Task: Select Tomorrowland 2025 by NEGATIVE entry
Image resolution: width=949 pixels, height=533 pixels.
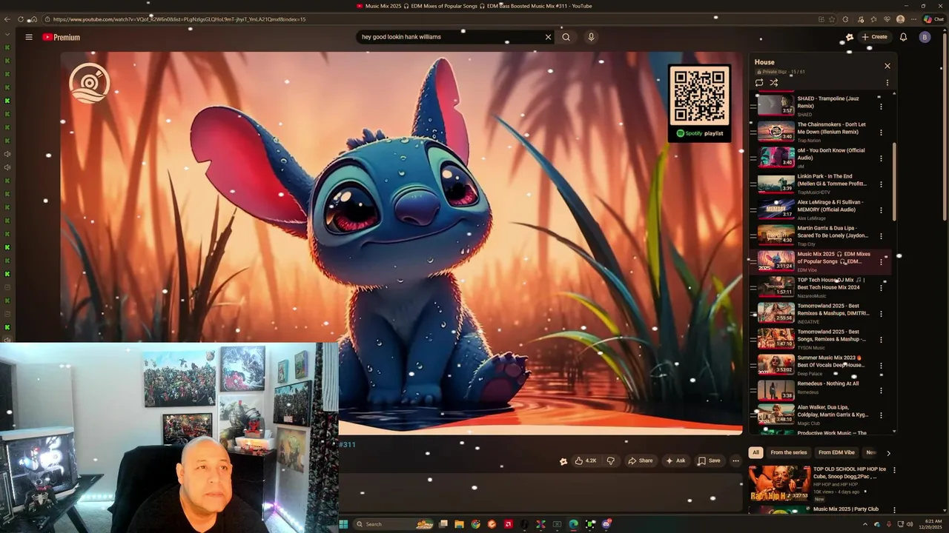Action: tap(819, 314)
